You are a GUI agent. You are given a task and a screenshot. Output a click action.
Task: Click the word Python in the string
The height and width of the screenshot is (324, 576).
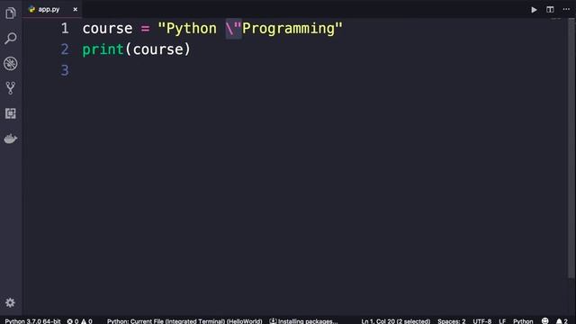pos(192,28)
